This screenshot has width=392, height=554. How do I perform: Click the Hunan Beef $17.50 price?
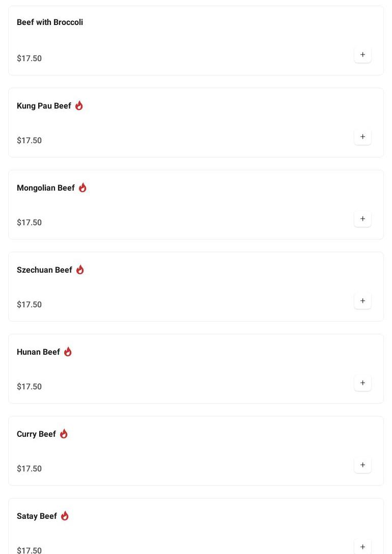click(x=29, y=386)
